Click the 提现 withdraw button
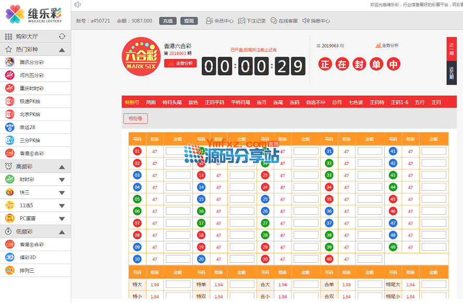 [189, 21]
